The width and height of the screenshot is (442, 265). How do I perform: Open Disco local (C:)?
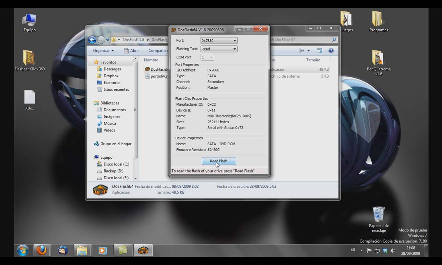point(116,164)
